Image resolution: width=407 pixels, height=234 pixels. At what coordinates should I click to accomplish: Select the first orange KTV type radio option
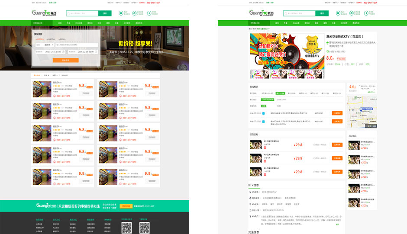coord(40,39)
